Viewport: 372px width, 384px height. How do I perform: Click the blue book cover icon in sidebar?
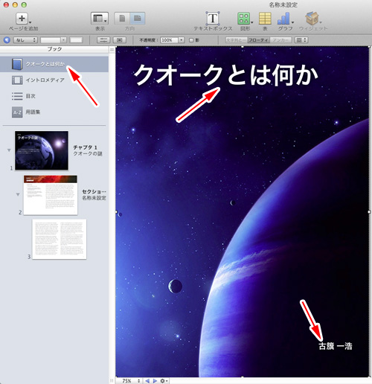17,64
